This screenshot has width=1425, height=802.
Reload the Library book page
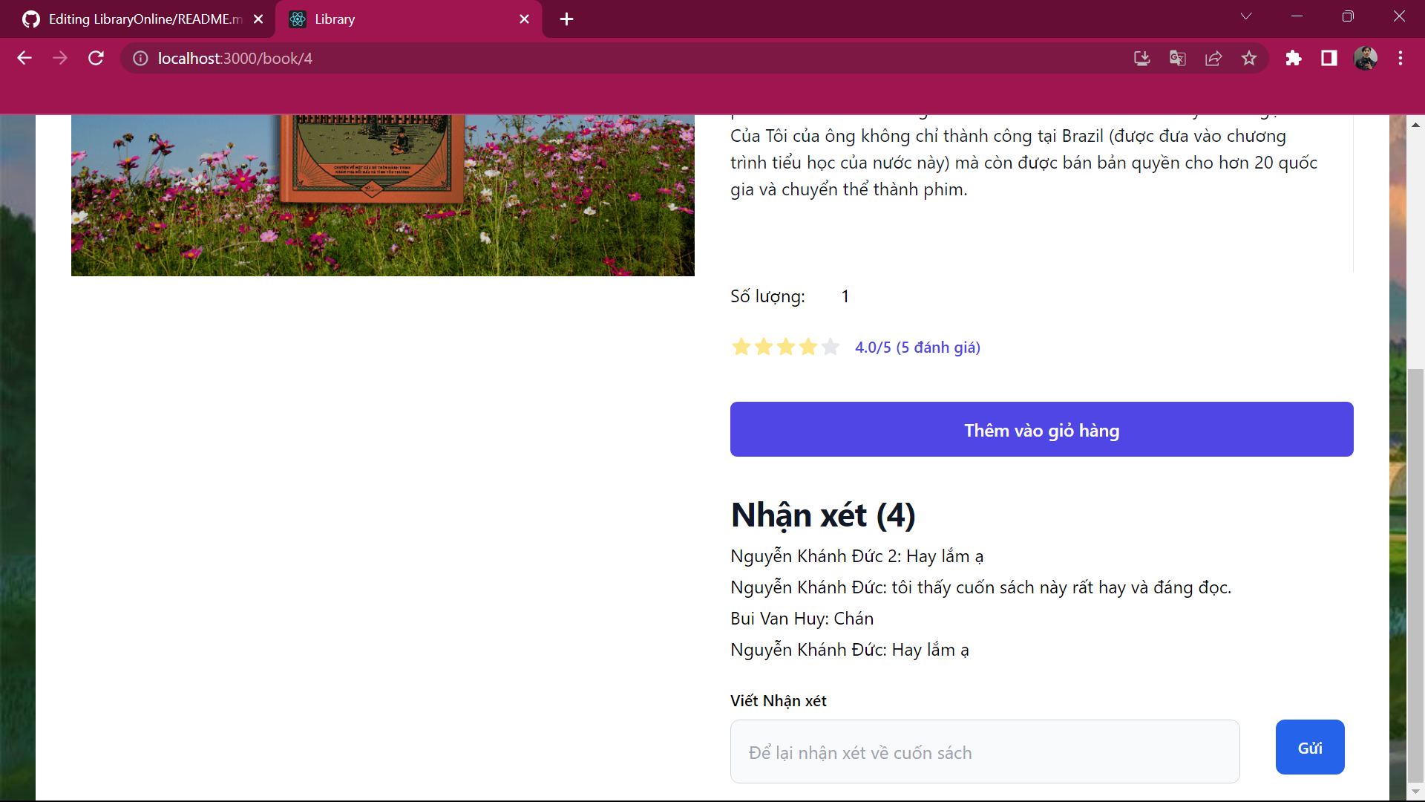click(96, 58)
